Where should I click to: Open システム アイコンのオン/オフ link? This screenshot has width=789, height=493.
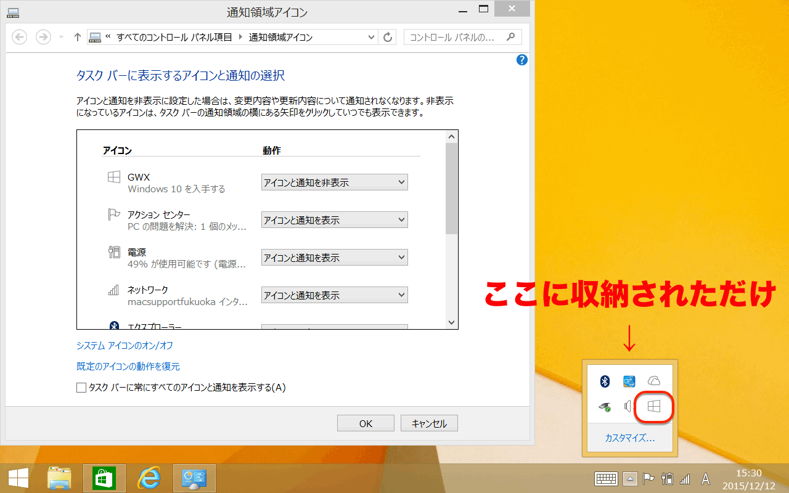coord(125,346)
